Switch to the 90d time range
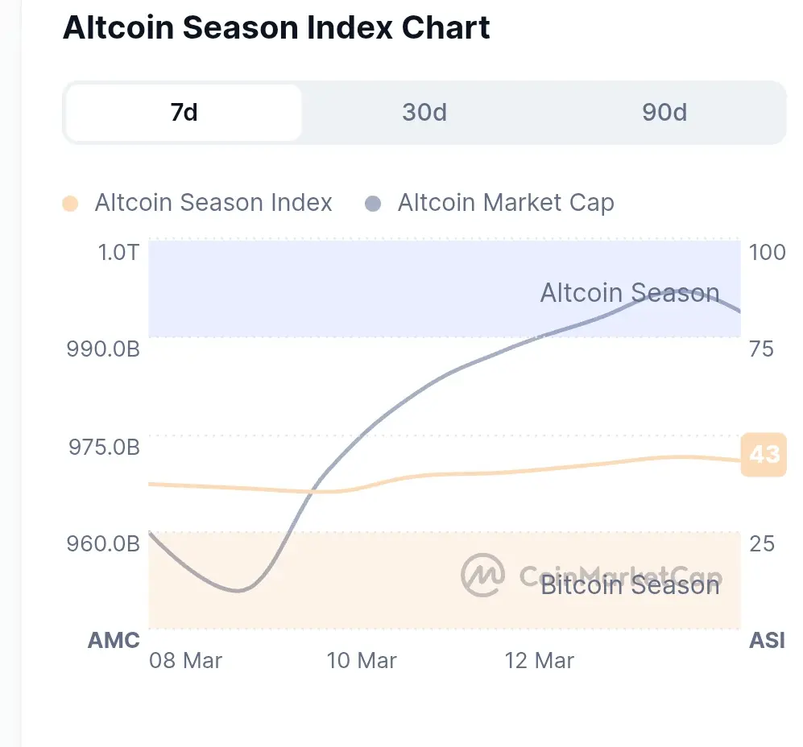 click(664, 113)
